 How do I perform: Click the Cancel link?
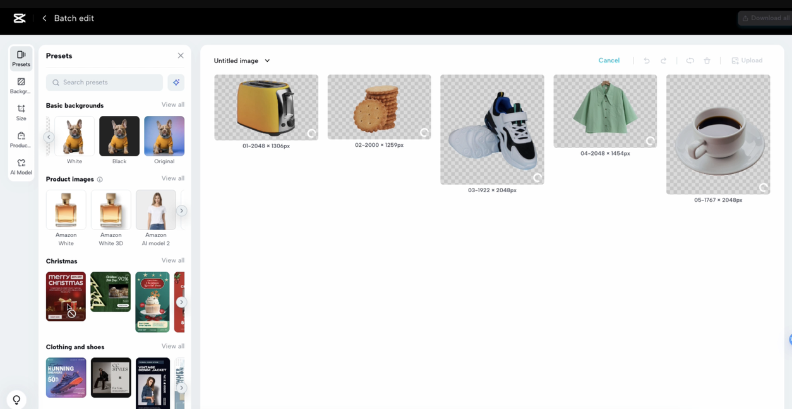click(x=609, y=60)
